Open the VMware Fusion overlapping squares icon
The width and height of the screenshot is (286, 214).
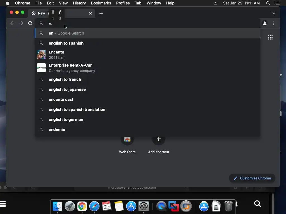[x=174, y=206]
